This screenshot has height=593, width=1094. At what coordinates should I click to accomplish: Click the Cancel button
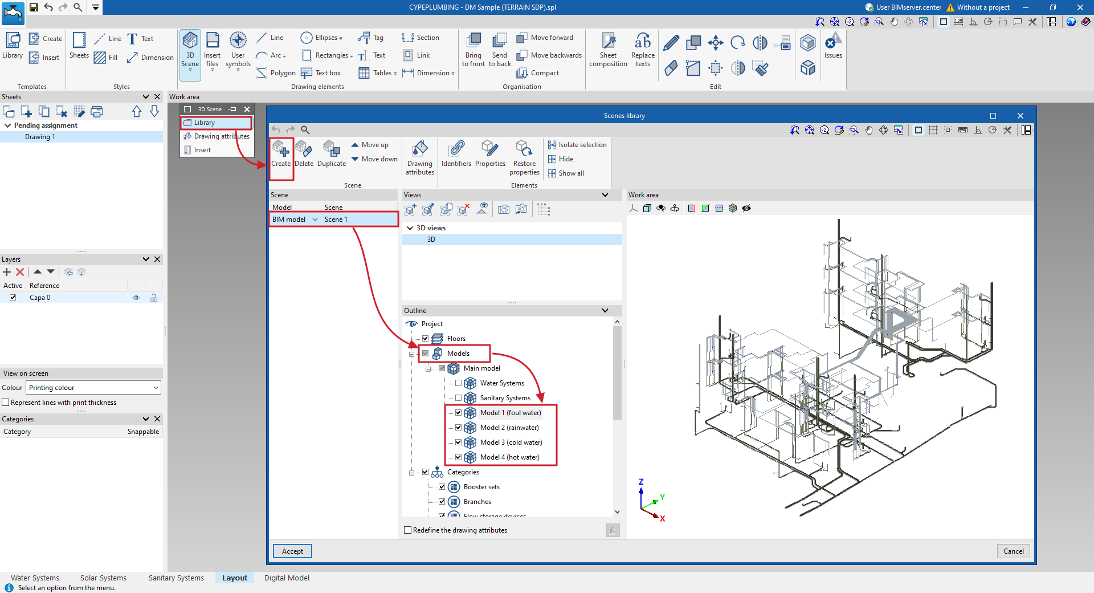pos(1013,551)
